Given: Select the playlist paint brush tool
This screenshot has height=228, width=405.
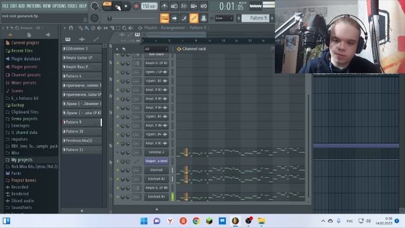Looking at the screenshot, I should [x=87, y=28].
